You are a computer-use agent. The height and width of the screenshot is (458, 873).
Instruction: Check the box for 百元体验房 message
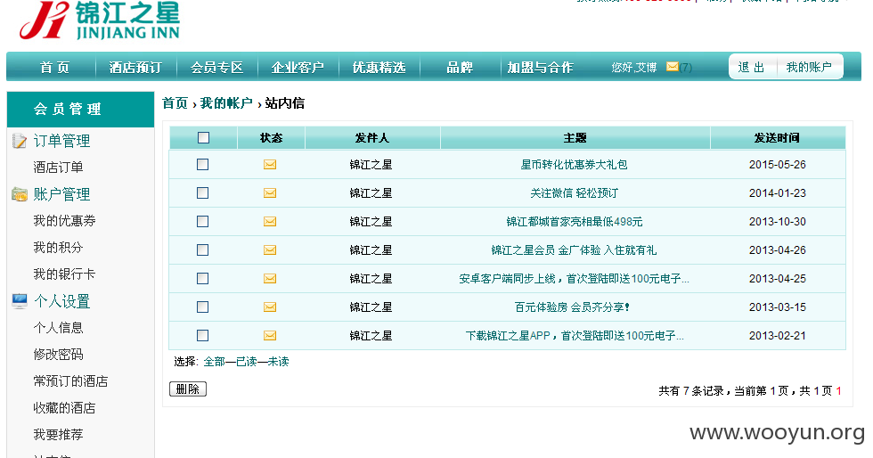[203, 307]
